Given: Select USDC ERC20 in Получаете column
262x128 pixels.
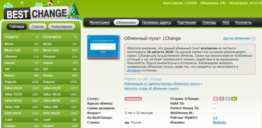Looking at the screenshot, I should [60, 113].
